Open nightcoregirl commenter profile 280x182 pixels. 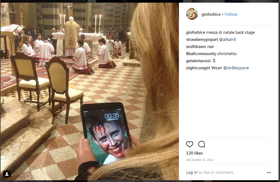198,68
